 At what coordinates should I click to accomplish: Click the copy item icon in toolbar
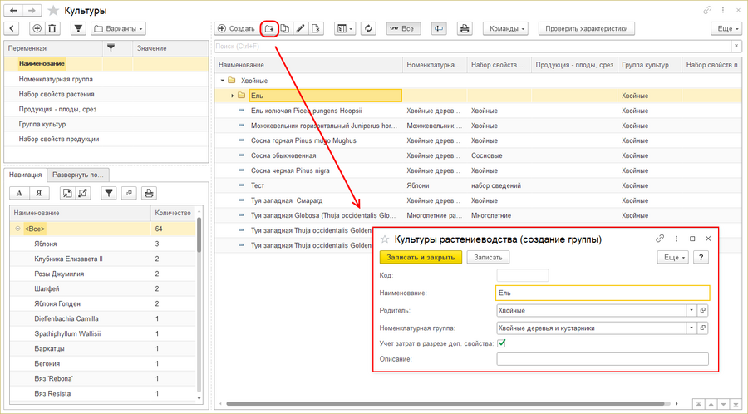[x=285, y=28]
